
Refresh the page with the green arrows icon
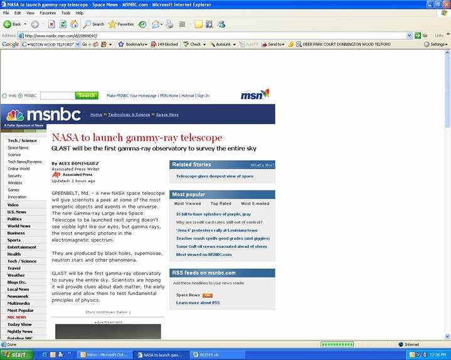pyautogui.click(x=63, y=24)
